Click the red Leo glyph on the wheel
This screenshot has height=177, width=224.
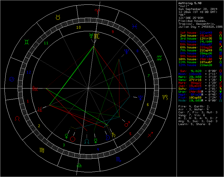click(x=17, y=119)
